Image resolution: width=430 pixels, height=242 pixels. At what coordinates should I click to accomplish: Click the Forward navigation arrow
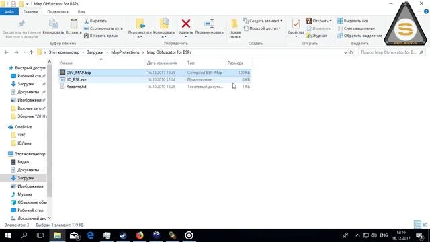coord(16,52)
